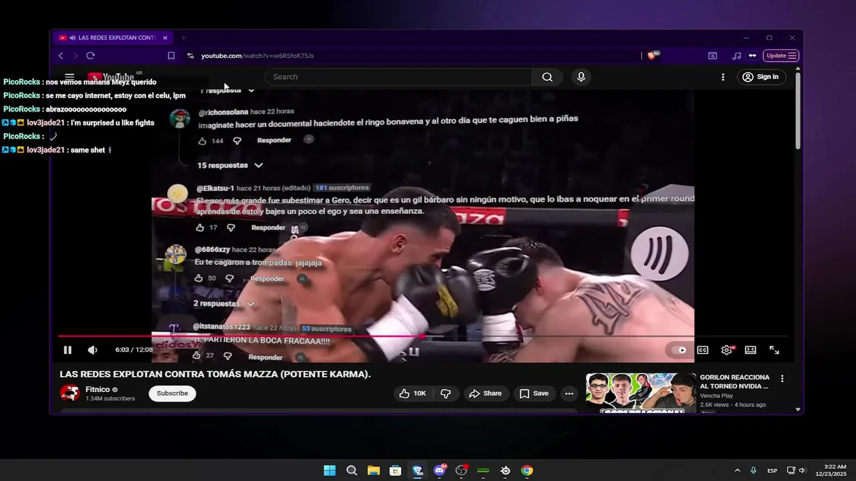Start voice search with microphone
The width and height of the screenshot is (856, 481).
[581, 77]
